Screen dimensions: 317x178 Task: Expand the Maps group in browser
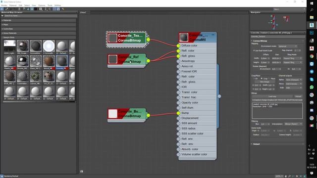[39, 25]
